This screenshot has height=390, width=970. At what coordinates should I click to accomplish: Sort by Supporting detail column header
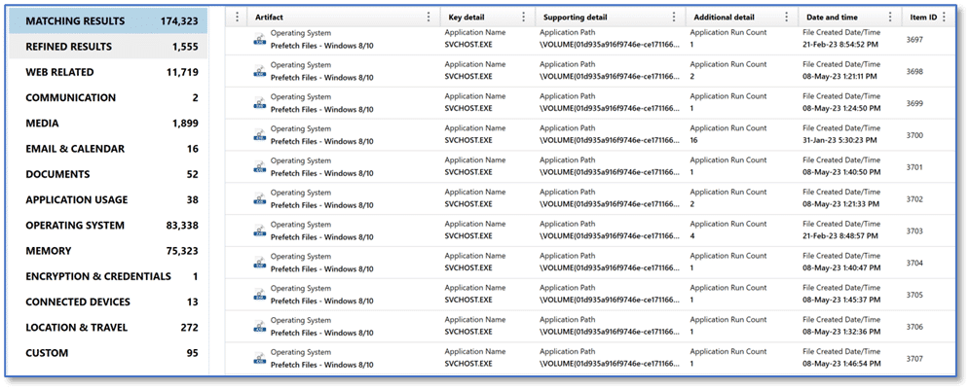576,18
